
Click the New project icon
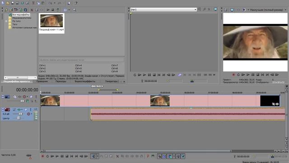[x=3, y=3]
